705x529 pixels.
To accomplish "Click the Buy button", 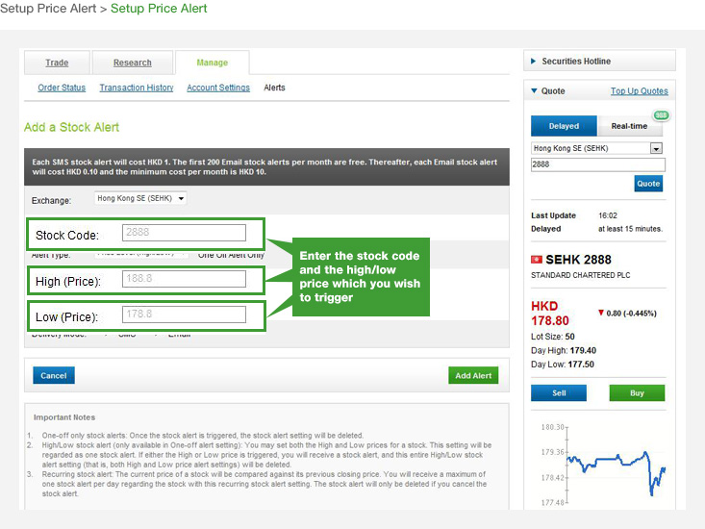I will click(x=637, y=392).
